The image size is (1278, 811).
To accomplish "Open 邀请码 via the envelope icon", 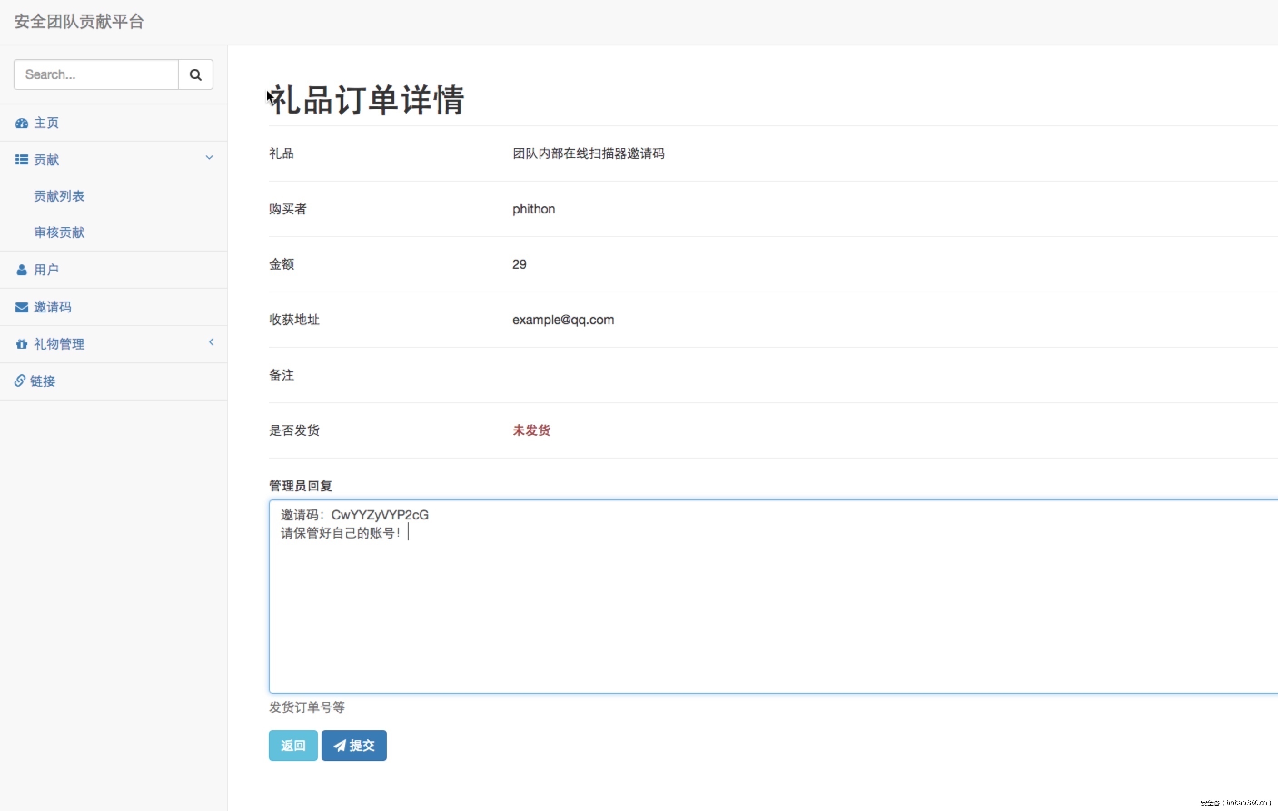I will pyautogui.click(x=21, y=307).
